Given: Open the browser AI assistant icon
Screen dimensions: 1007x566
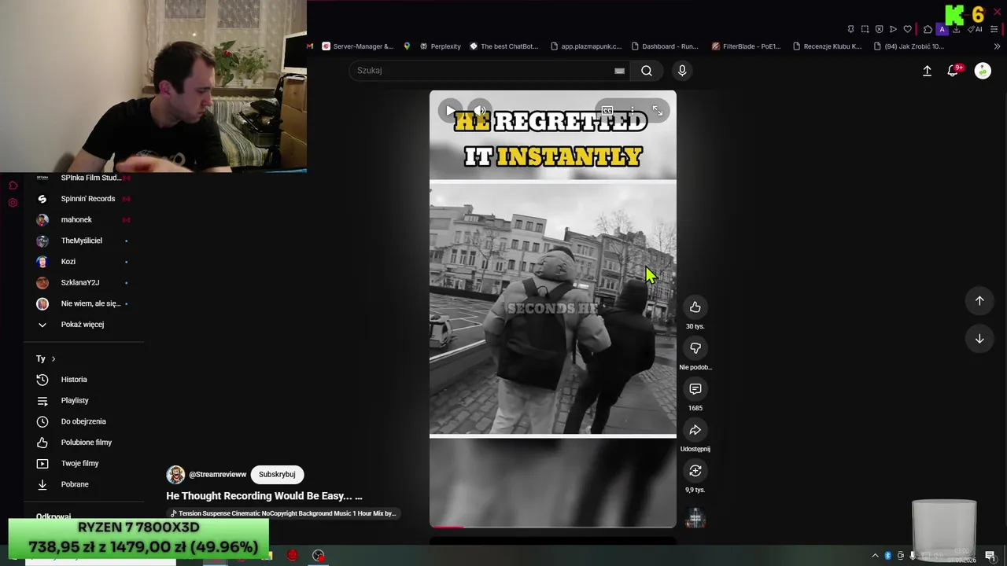Looking at the screenshot, I should click(975, 29).
